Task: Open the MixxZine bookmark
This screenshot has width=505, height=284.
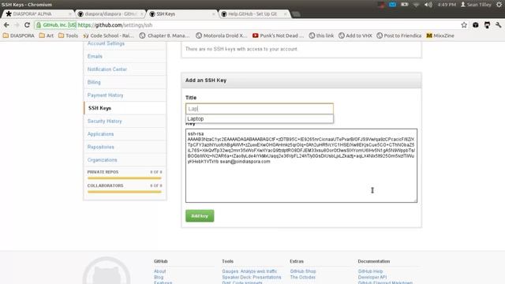Action: (440, 35)
